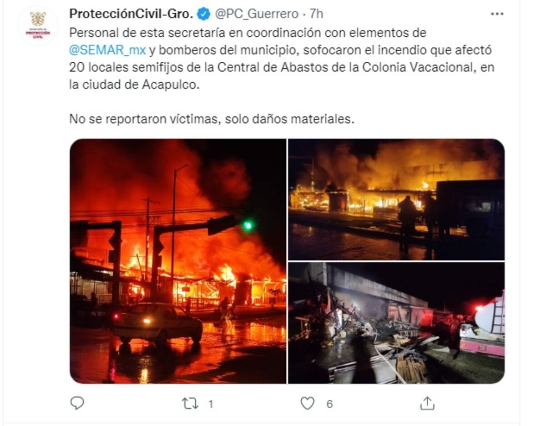Click the blue verified badge
The height and width of the screenshot is (426, 546).
[203, 14]
